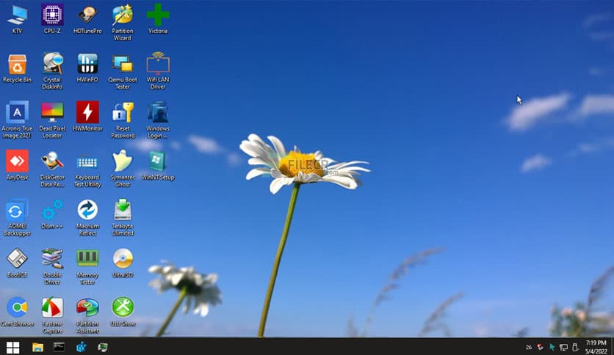Launch Partition Wizard
Viewport: 614px width, 355px height.
tap(123, 23)
